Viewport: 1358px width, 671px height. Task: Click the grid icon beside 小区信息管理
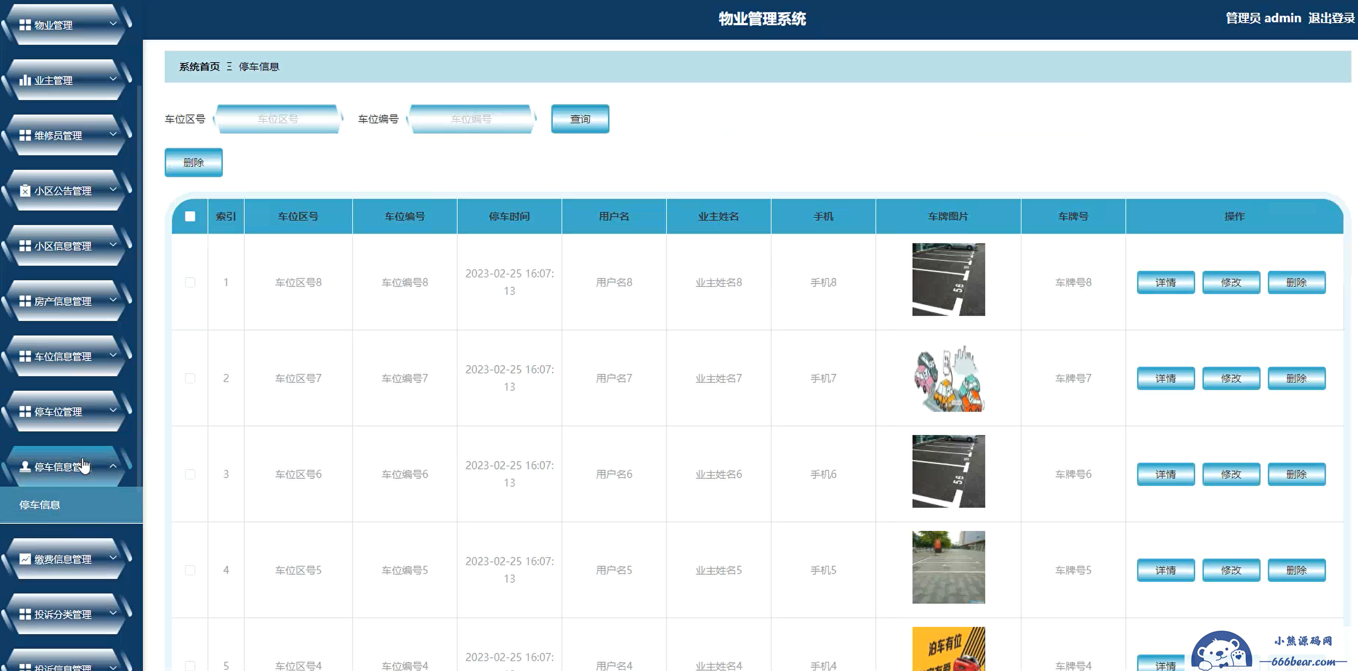point(25,246)
